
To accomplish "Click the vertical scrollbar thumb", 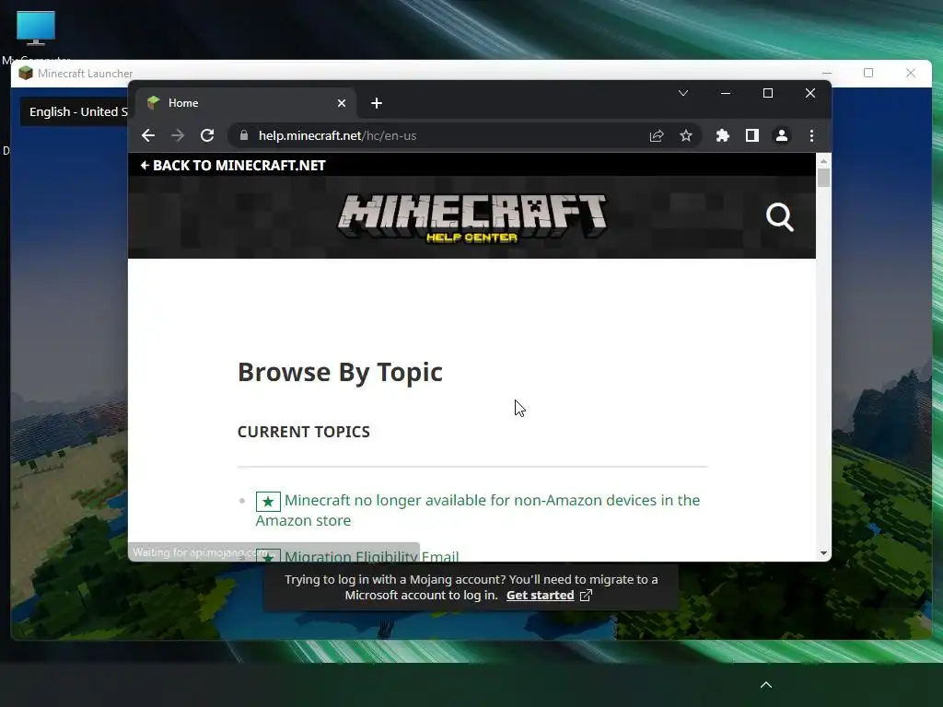I will pos(823,178).
